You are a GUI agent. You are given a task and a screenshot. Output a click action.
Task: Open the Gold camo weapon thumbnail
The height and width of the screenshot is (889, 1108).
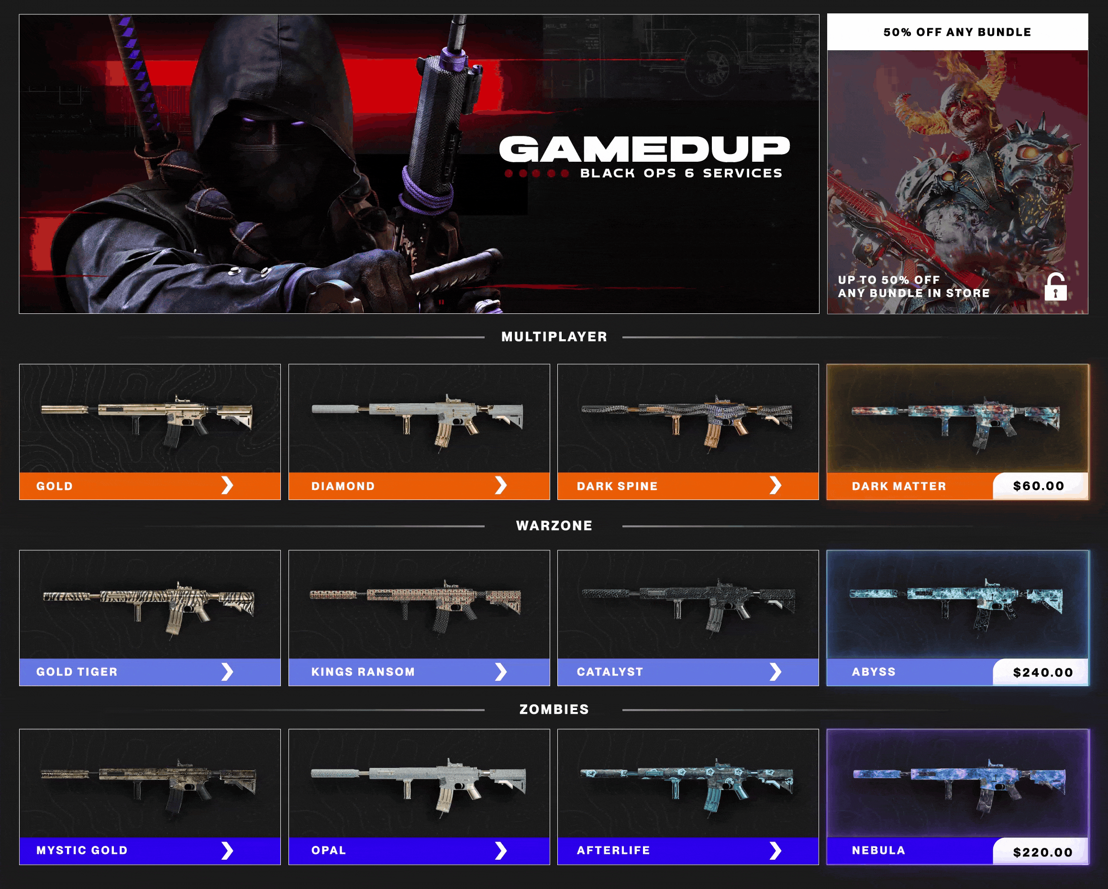point(150,418)
